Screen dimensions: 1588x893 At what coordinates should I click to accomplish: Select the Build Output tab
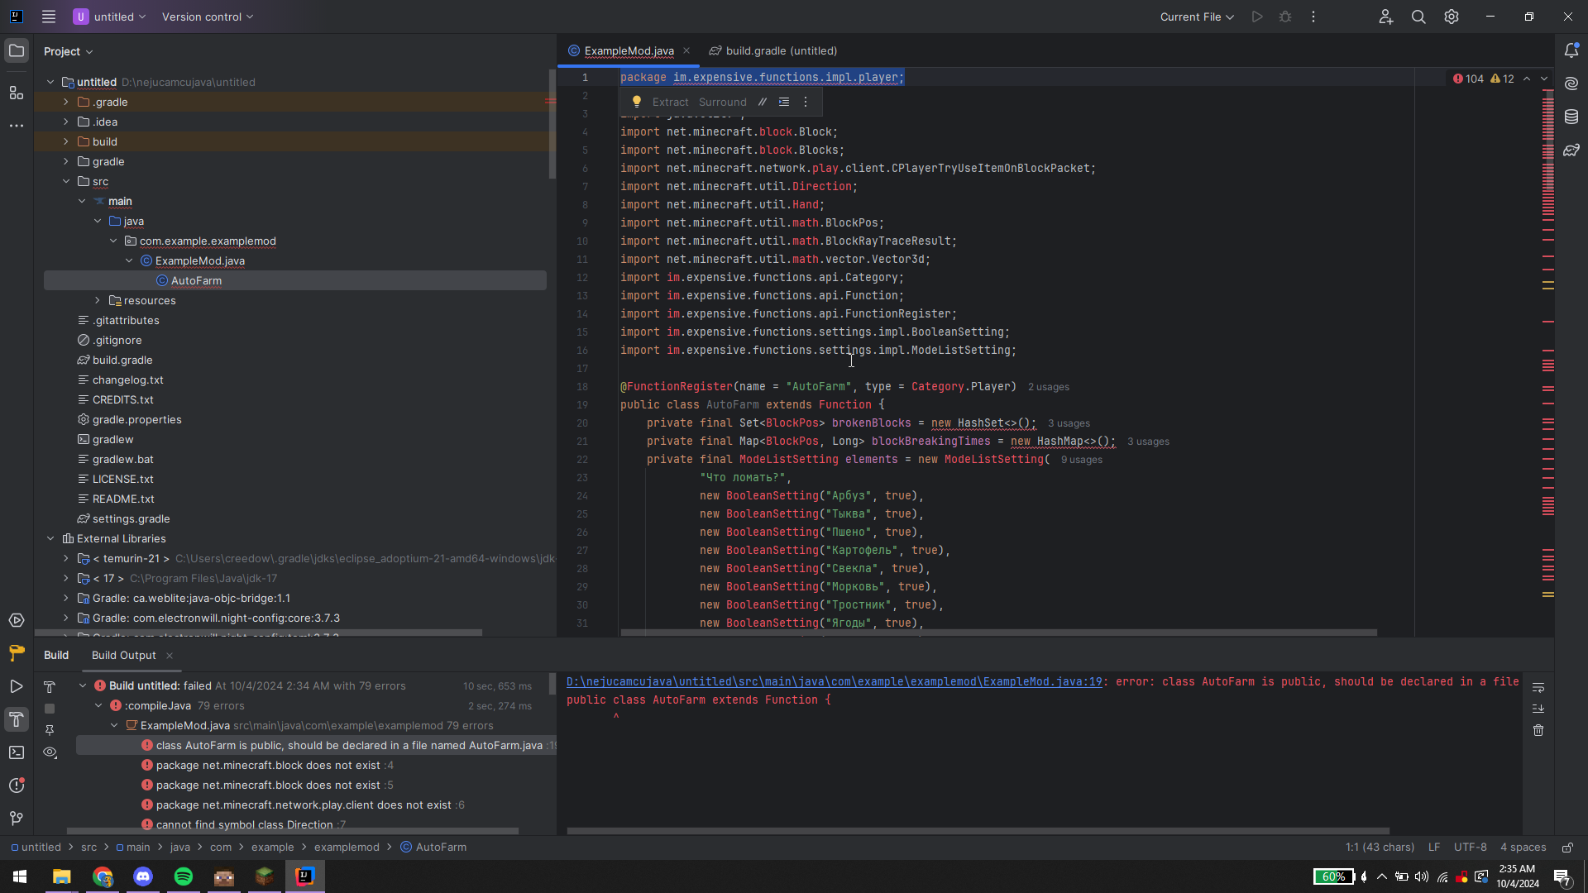tap(124, 655)
